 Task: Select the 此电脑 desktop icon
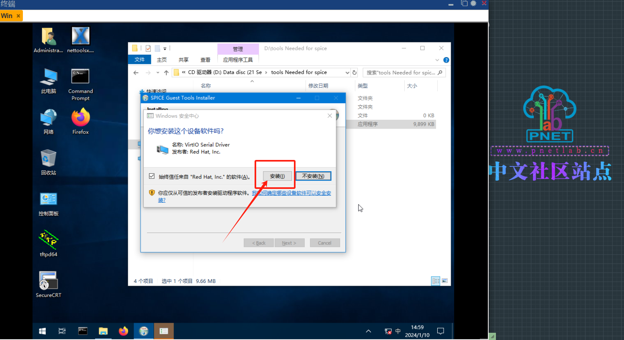click(x=48, y=81)
